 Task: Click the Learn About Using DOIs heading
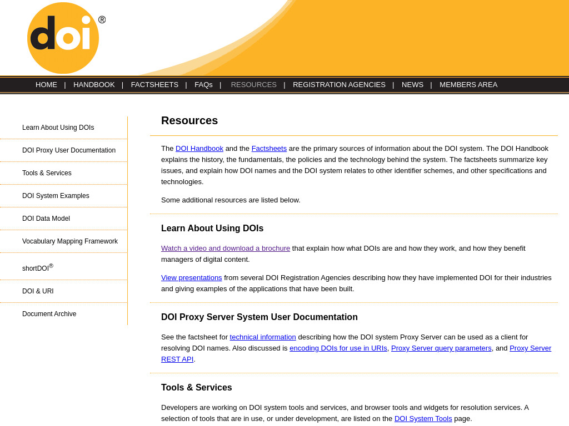(212, 229)
